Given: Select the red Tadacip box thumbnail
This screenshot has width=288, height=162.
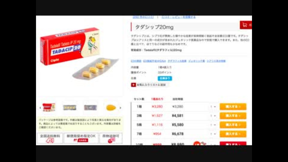Looking at the screenshot, I should 49,107.
